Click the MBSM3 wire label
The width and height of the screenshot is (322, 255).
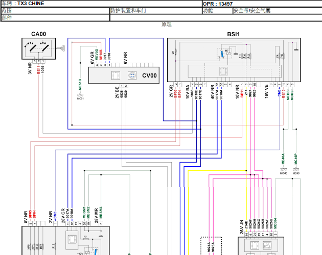[x=101, y=213]
